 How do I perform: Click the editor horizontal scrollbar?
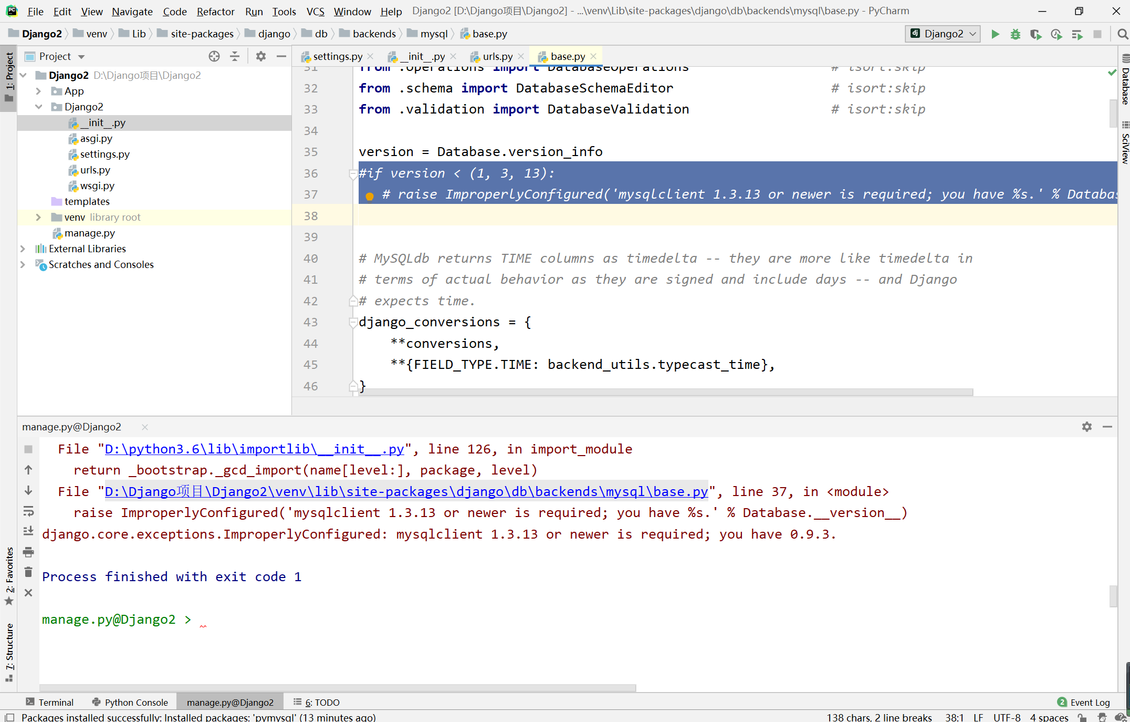pos(665,392)
